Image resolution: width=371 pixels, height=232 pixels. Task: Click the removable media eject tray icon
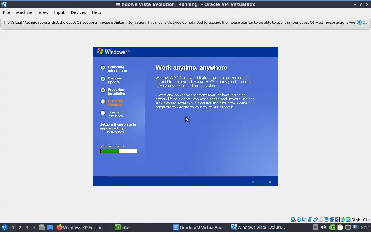[x=315, y=227]
